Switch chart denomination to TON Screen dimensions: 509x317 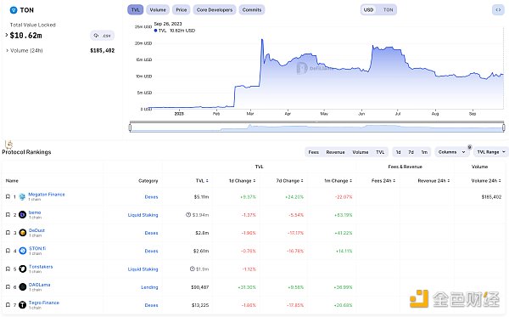[388, 9]
